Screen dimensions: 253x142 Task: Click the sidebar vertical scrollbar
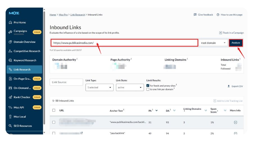[x=44, y=68]
